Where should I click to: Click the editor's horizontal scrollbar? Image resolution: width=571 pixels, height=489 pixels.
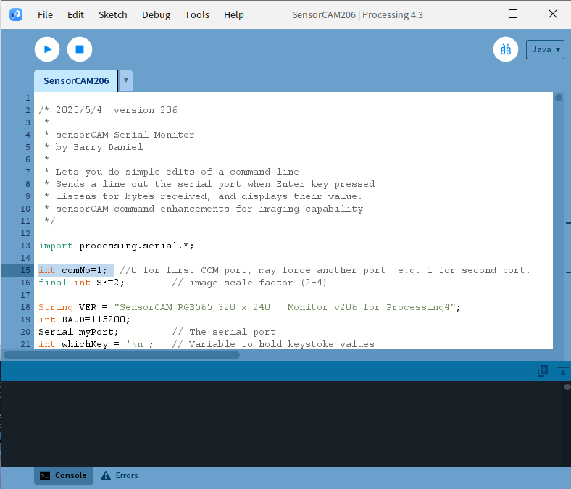point(122,355)
